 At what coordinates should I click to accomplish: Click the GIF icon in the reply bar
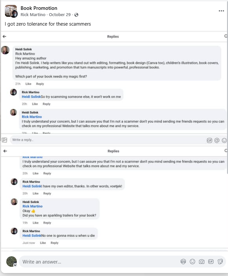coord(209,140)
